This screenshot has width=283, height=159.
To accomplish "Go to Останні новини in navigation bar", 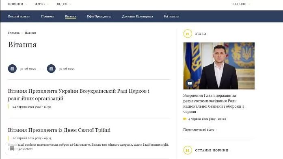I will [19, 16].
